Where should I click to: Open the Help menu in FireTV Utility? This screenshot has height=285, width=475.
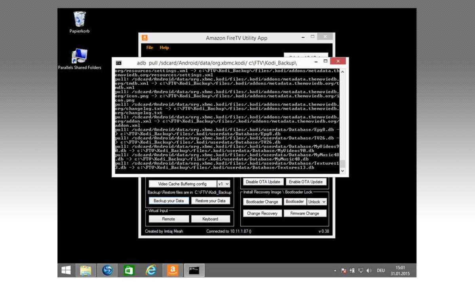pos(164,47)
